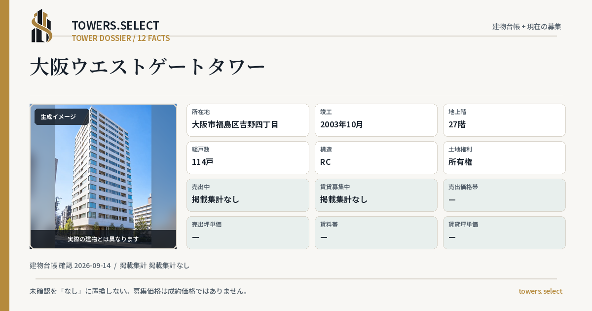Click the 掲載集計 掲載集計なし status text

click(x=154, y=266)
